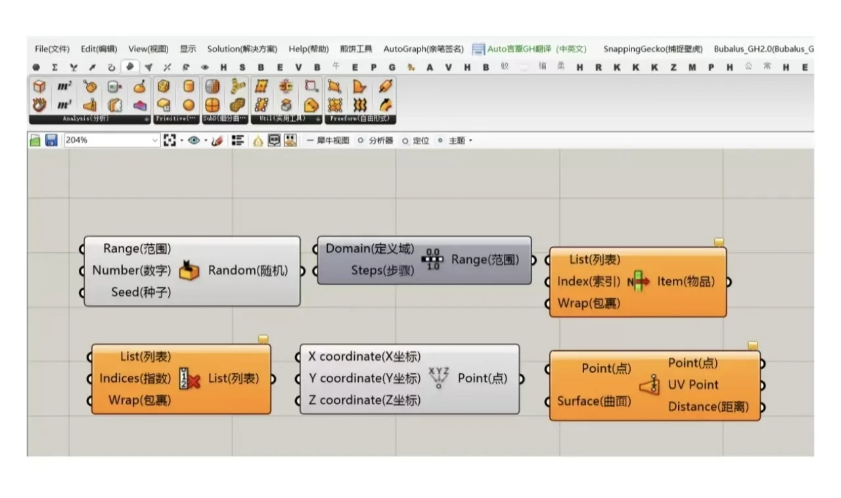Select the 定位 radio option

click(416, 141)
